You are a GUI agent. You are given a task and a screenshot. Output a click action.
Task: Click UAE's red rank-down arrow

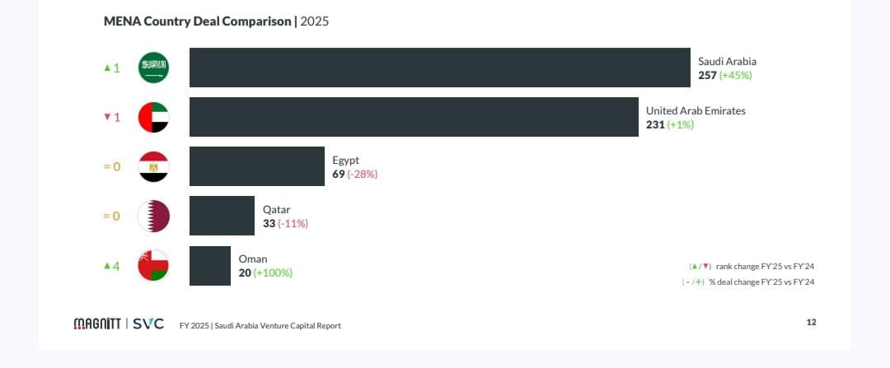[x=107, y=118]
